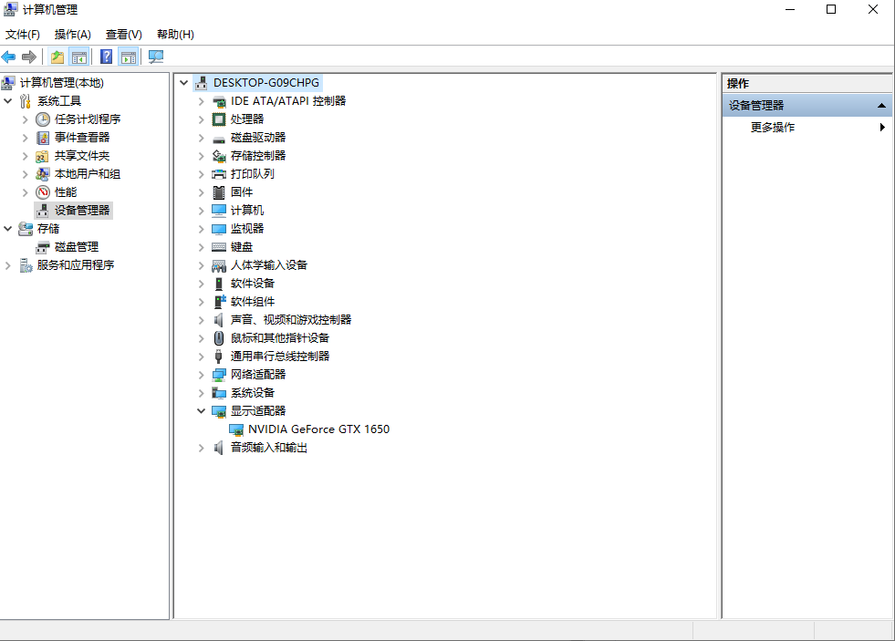The image size is (895, 641).
Task: Select NVIDIA GeForce GTX 1650 device label
Action: click(x=318, y=429)
